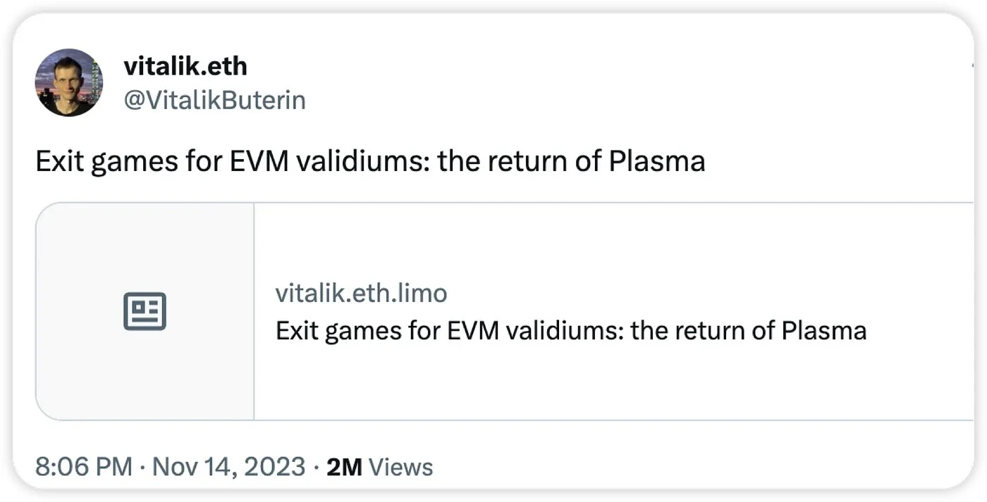Open link card title about return of Plasma
The image size is (987, 502).
coord(570,330)
